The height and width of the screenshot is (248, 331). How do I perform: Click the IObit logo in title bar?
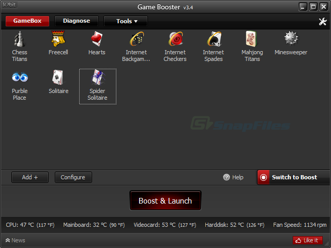[9, 5]
